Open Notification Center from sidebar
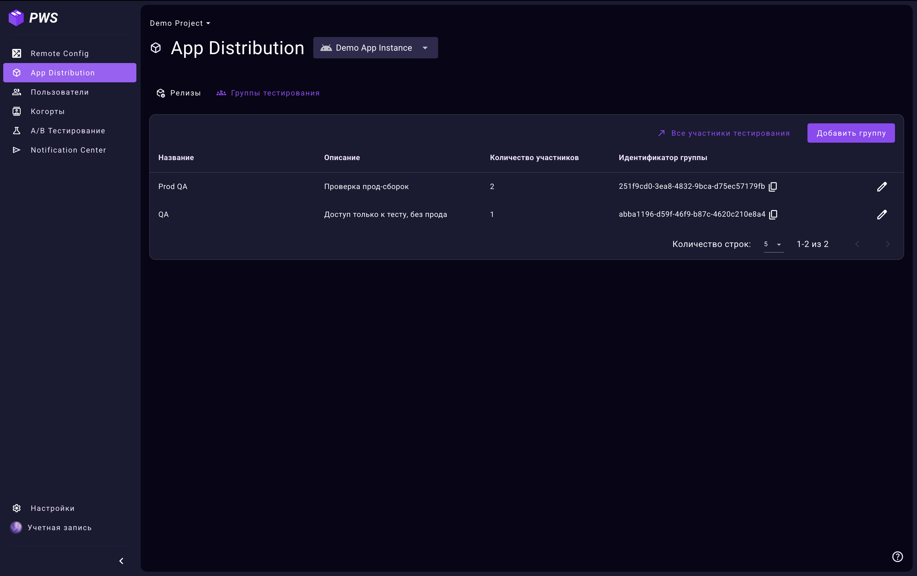917x576 pixels. (68, 150)
